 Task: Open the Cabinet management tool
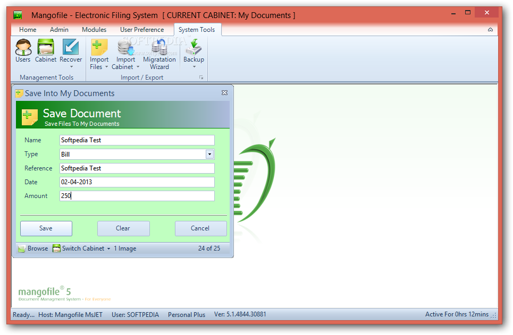coord(46,50)
